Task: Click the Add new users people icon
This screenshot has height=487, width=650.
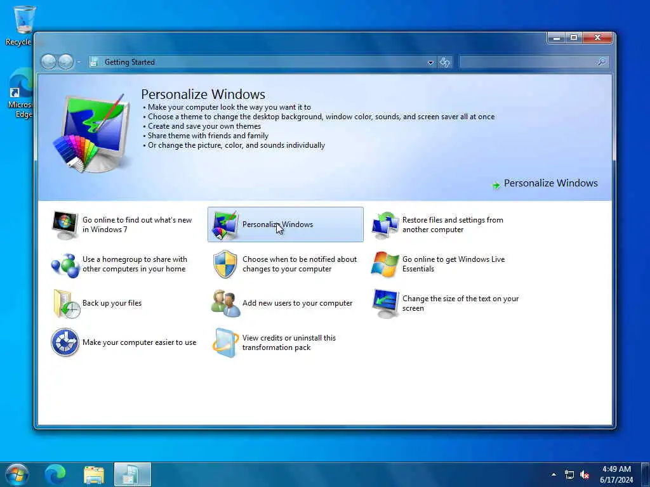Action: [225, 304]
